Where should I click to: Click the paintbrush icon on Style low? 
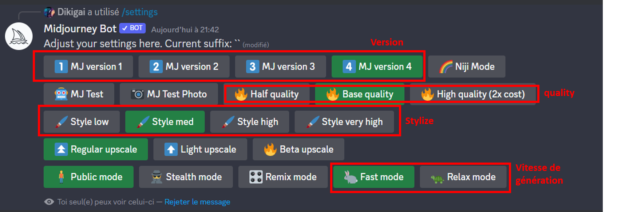(x=61, y=122)
